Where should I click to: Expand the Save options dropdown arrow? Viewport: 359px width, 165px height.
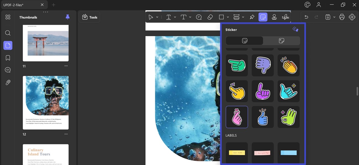pos(334,17)
